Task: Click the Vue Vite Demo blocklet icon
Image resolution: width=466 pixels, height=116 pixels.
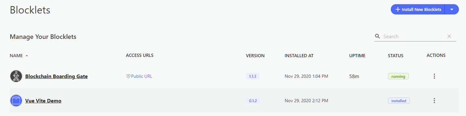Action: click(x=16, y=101)
